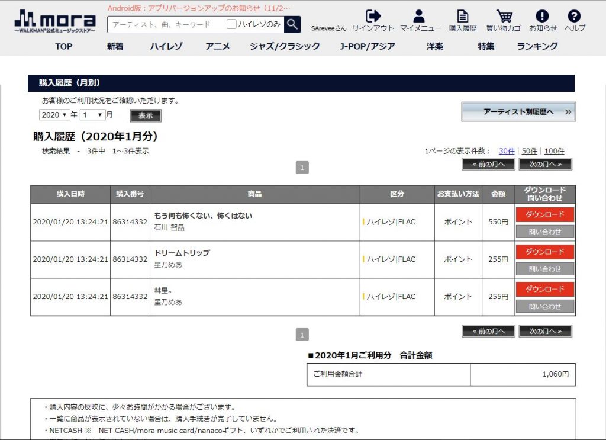The image size is (606, 440).
Task: Click ハイレゾ|FLAC in ドリームトリップ row
Action: pos(391,259)
